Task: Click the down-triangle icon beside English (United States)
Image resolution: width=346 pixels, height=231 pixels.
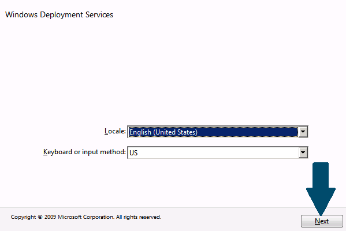Action: (x=303, y=132)
